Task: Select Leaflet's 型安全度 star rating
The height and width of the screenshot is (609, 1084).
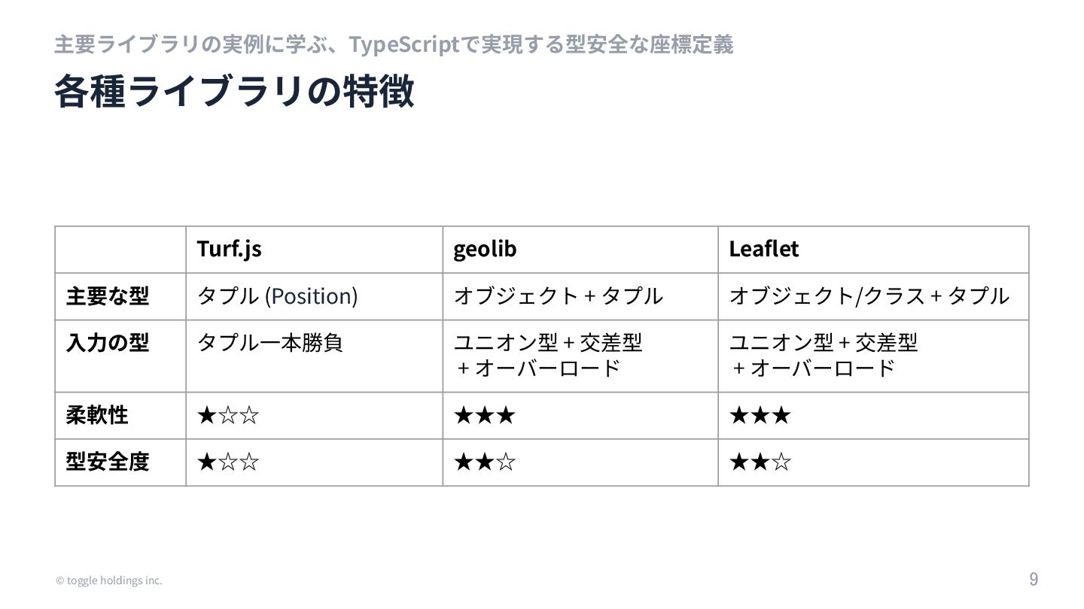Action: (760, 462)
